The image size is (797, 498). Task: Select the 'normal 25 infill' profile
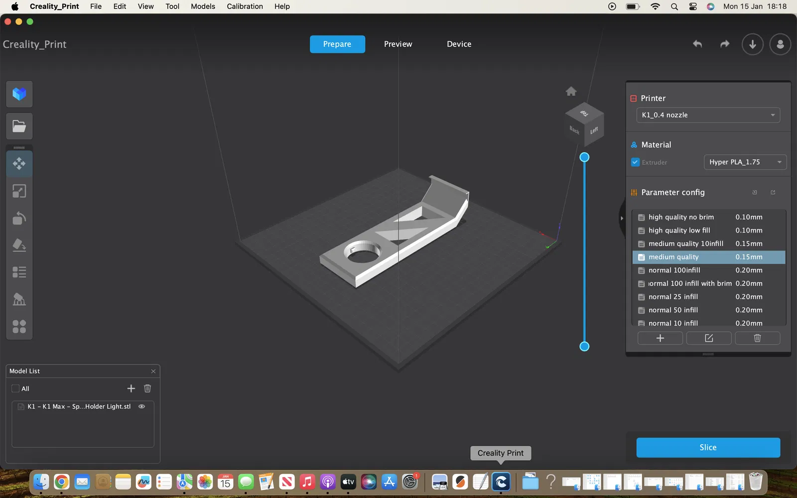(x=709, y=297)
